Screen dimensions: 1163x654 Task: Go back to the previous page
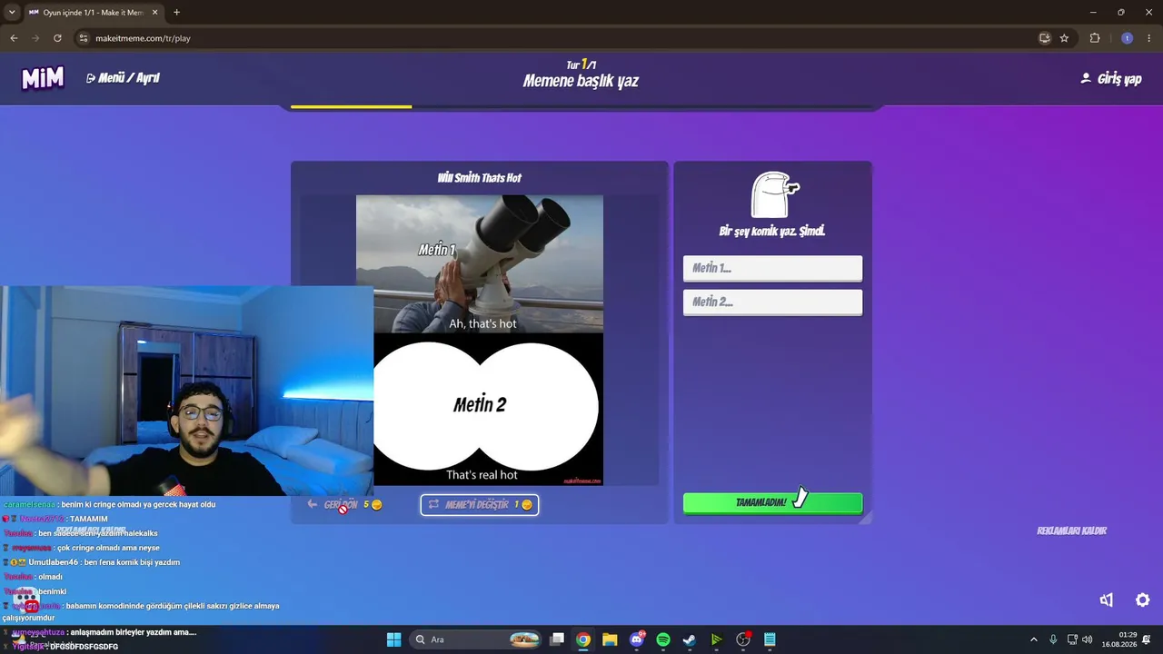(x=14, y=38)
